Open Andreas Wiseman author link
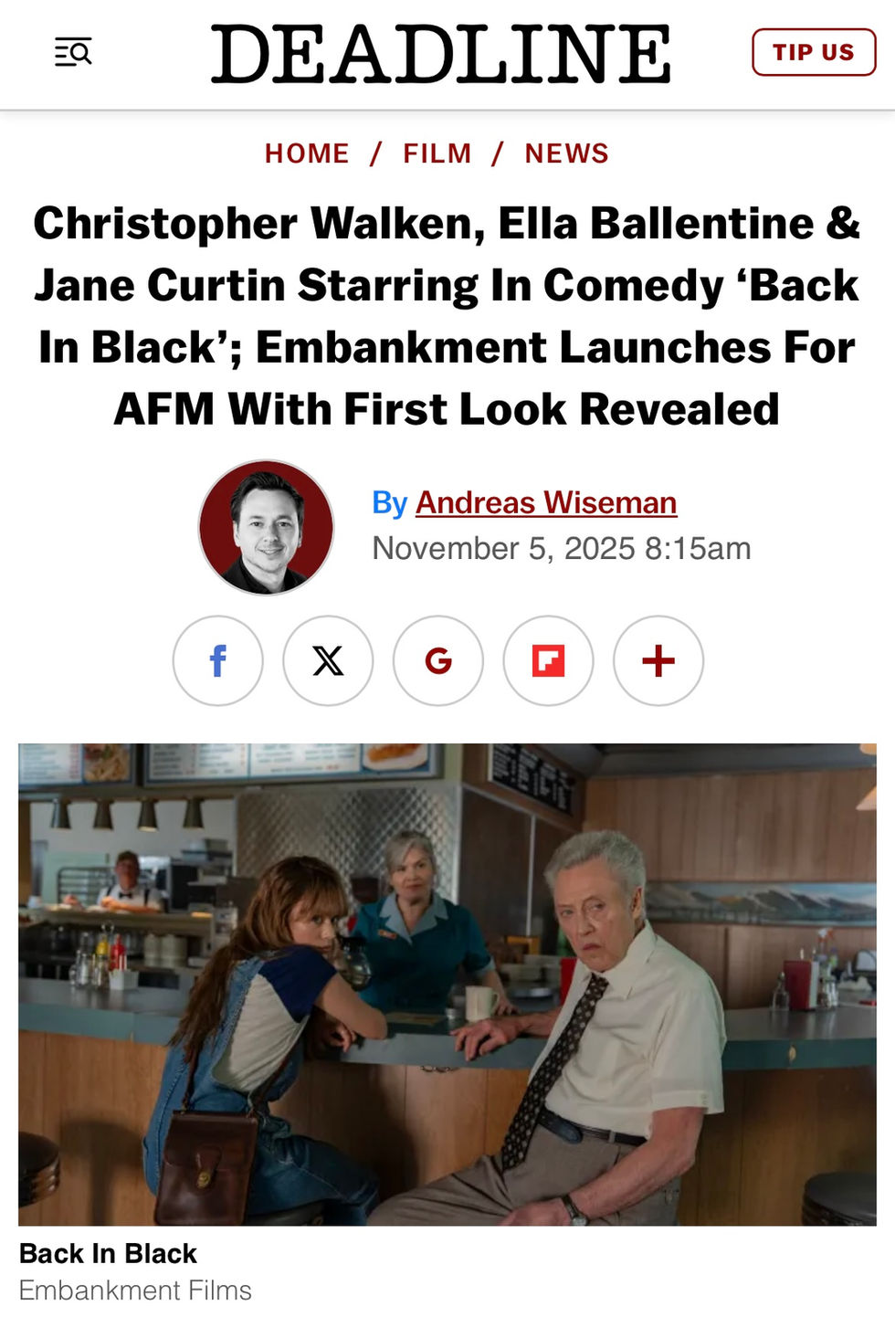Image resolution: width=895 pixels, height=1317 pixels. [546, 502]
